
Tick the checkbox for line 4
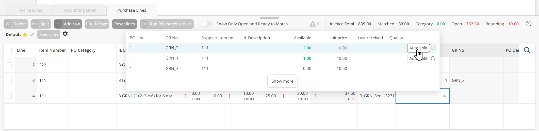[x=9, y=96]
